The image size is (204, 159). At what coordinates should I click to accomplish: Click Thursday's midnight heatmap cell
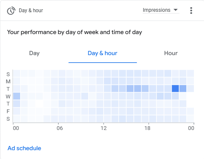(x=17, y=104)
